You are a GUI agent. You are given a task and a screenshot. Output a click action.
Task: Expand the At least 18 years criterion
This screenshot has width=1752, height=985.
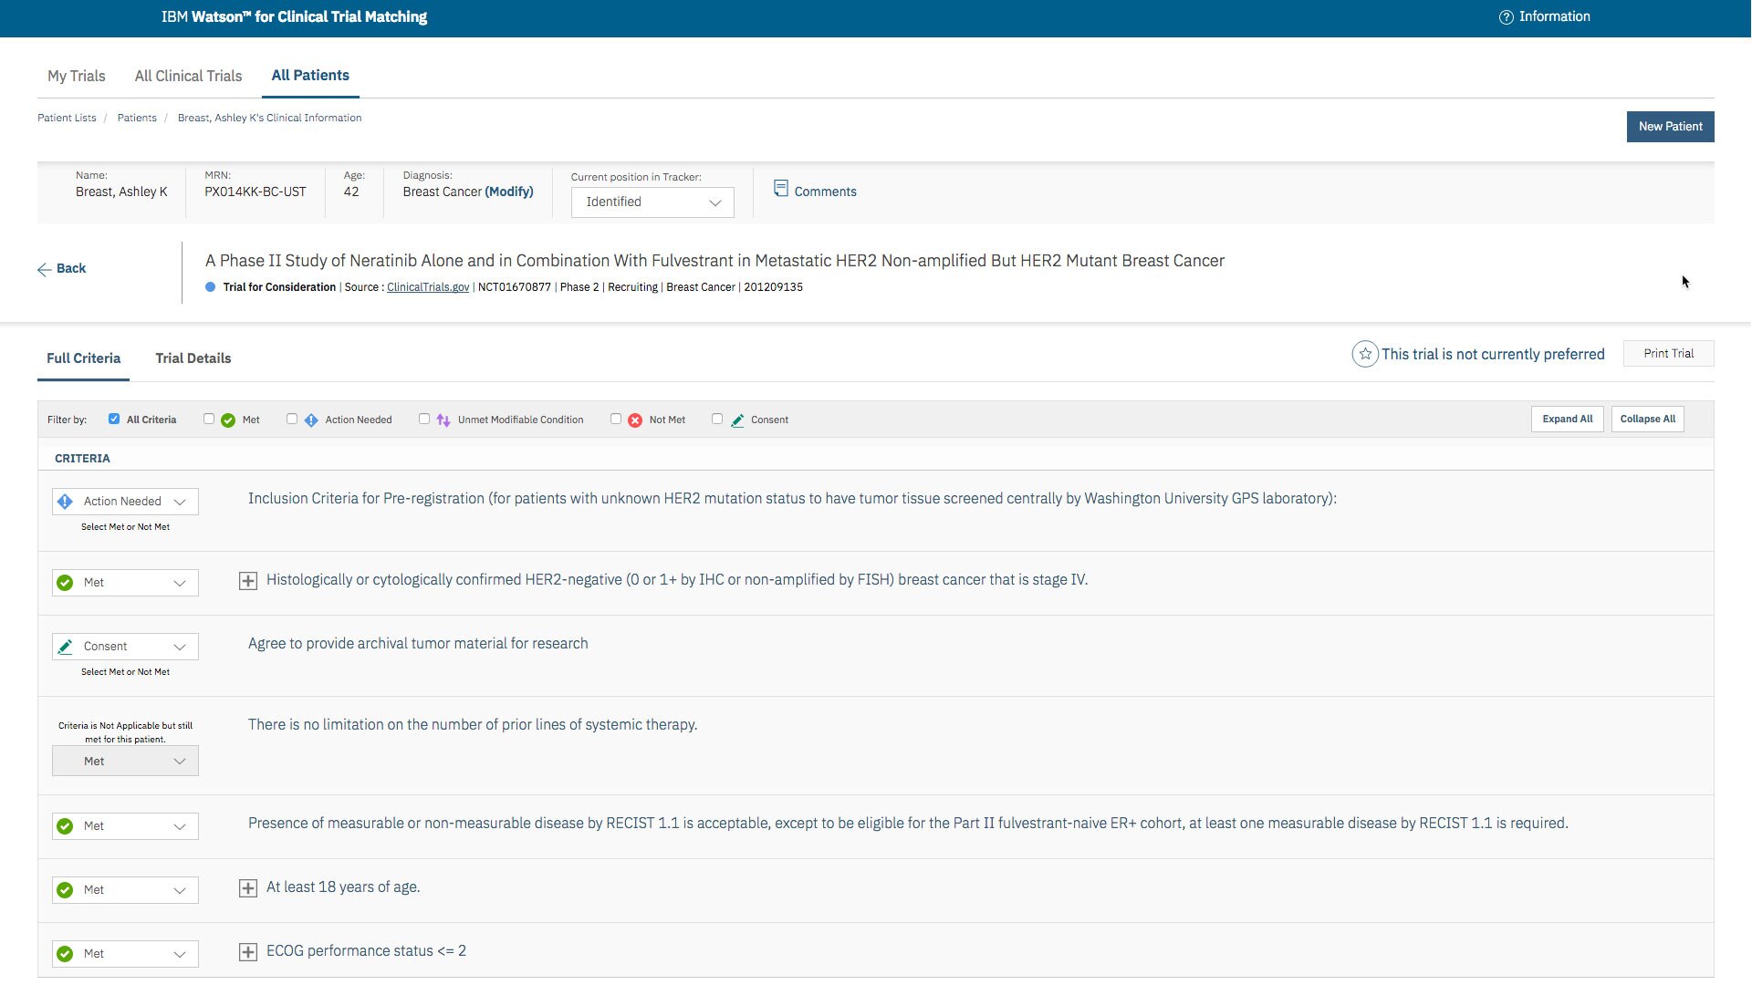248,888
